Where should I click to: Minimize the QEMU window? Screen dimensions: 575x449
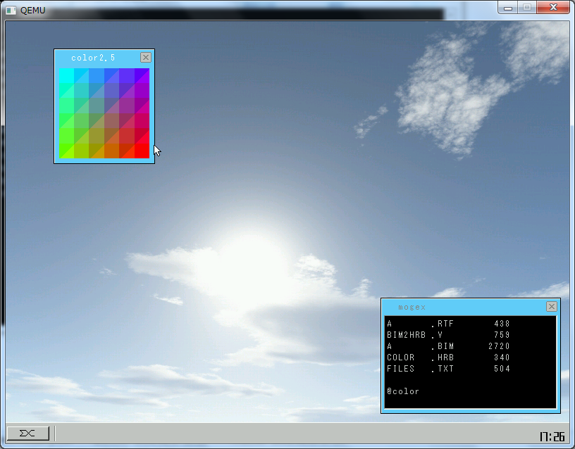[x=509, y=8]
